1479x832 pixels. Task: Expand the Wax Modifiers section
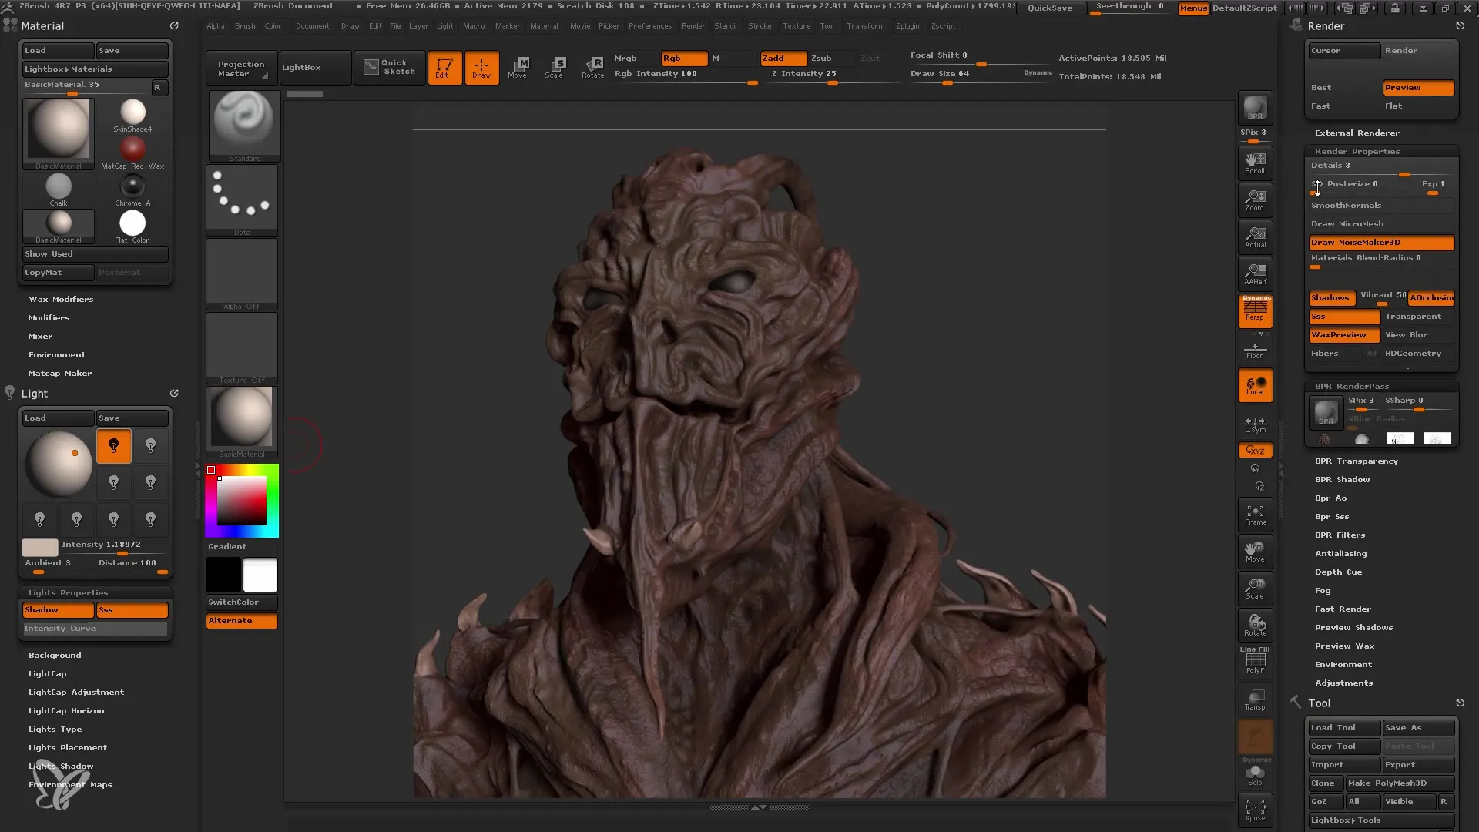61,299
